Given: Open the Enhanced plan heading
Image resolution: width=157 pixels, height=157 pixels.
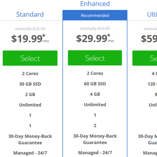Looking at the screenshot, I should [x=95, y=4].
